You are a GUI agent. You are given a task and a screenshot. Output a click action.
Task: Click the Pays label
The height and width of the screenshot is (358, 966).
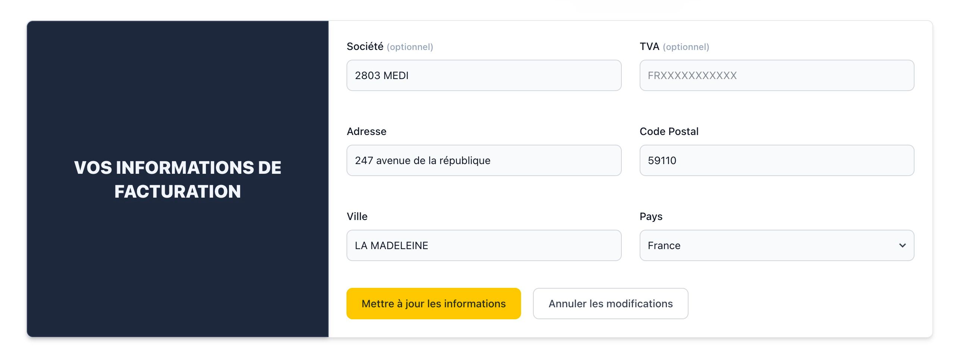(651, 216)
